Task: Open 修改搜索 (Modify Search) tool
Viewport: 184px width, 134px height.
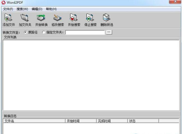Action: (x=58, y=18)
